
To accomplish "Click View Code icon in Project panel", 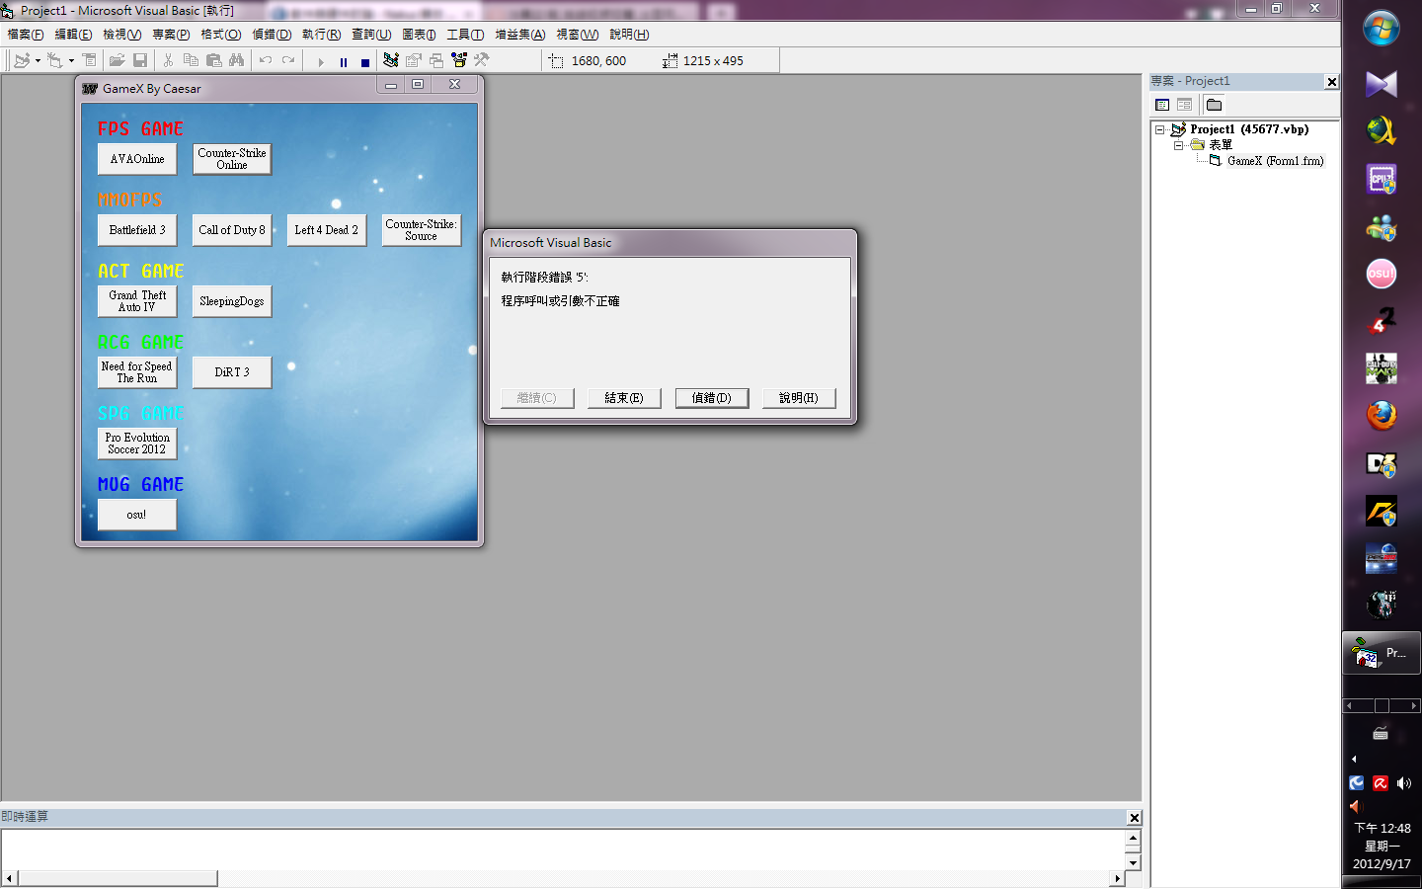I will [x=1162, y=105].
